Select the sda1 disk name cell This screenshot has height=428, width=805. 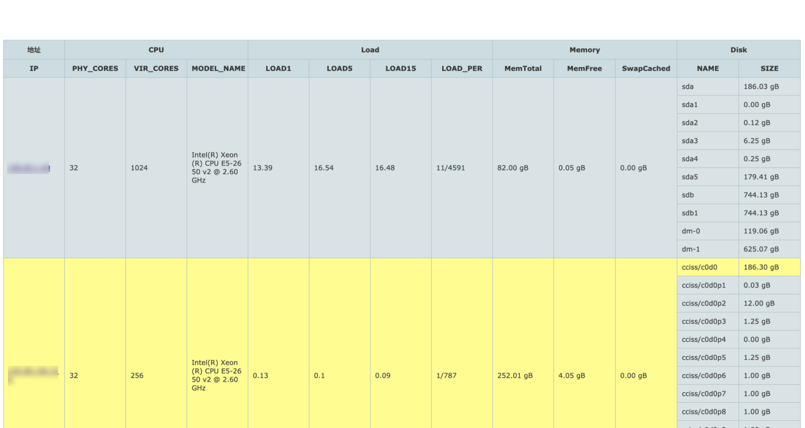pyautogui.click(x=708, y=105)
